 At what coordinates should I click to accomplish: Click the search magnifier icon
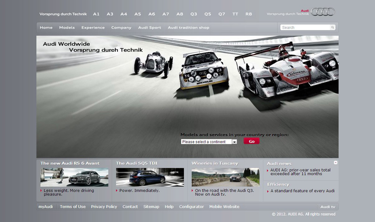click(x=333, y=27)
